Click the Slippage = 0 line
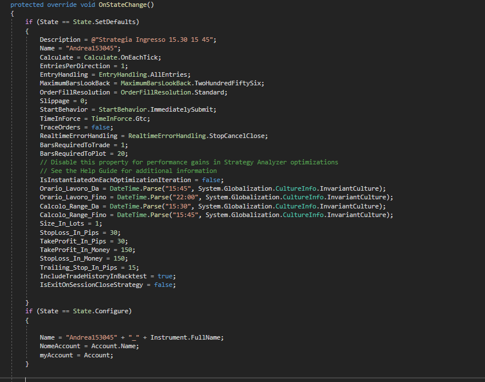Screen dimensions: 485x382 coord(64,101)
